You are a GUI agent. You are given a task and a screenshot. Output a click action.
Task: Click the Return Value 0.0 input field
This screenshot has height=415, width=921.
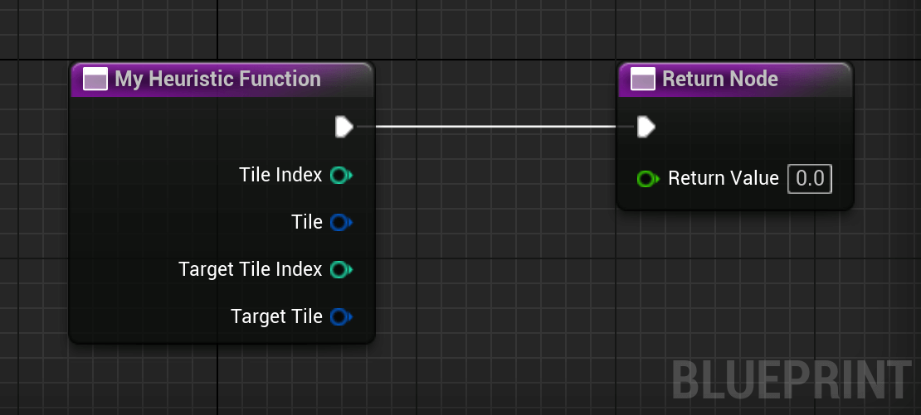click(x=809, y=179)
